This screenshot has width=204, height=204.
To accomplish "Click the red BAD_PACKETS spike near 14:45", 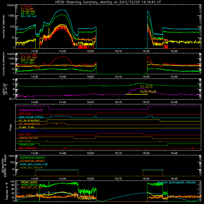I will coord(64,148).
